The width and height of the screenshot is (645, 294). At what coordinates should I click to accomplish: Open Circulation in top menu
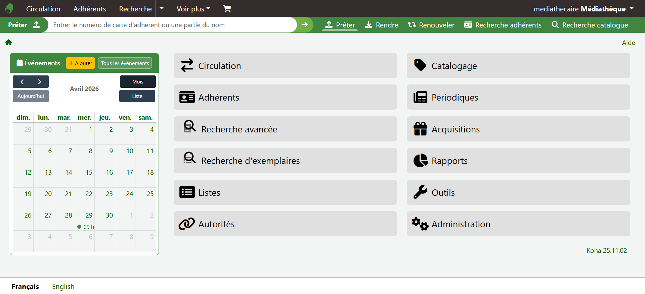tap(43, 9)
